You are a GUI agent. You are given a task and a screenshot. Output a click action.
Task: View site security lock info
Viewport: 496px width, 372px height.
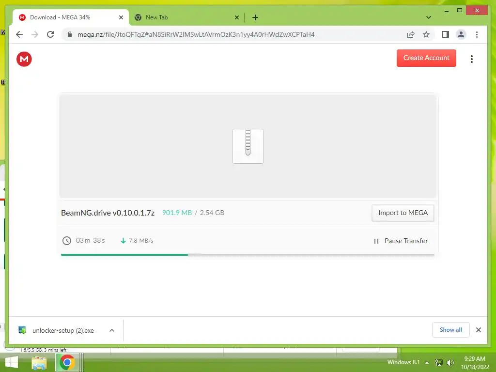pos(70,34)
